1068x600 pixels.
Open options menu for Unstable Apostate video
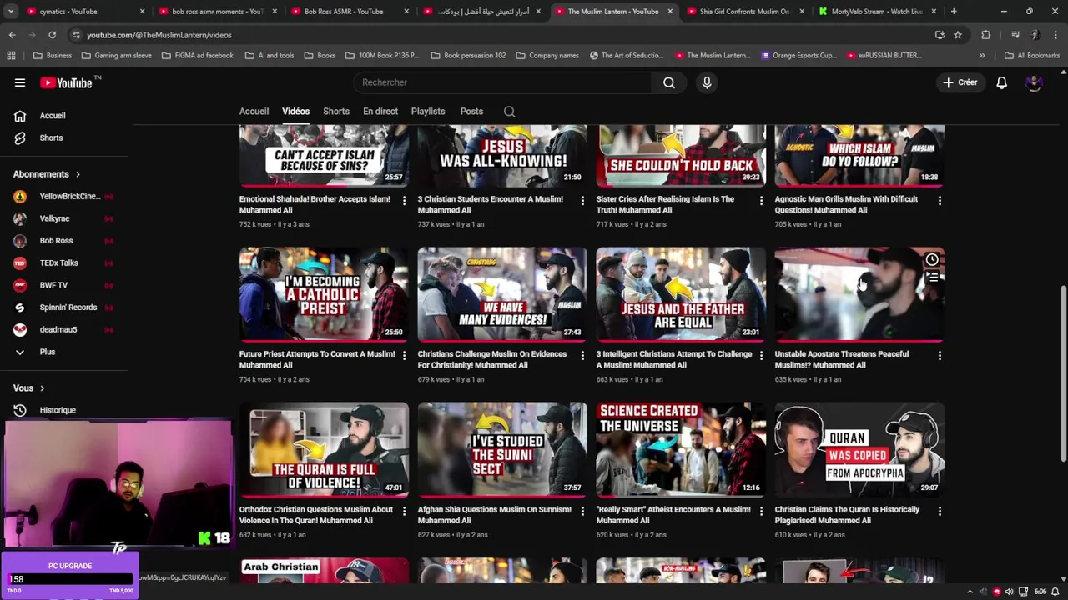coord(940,356)
